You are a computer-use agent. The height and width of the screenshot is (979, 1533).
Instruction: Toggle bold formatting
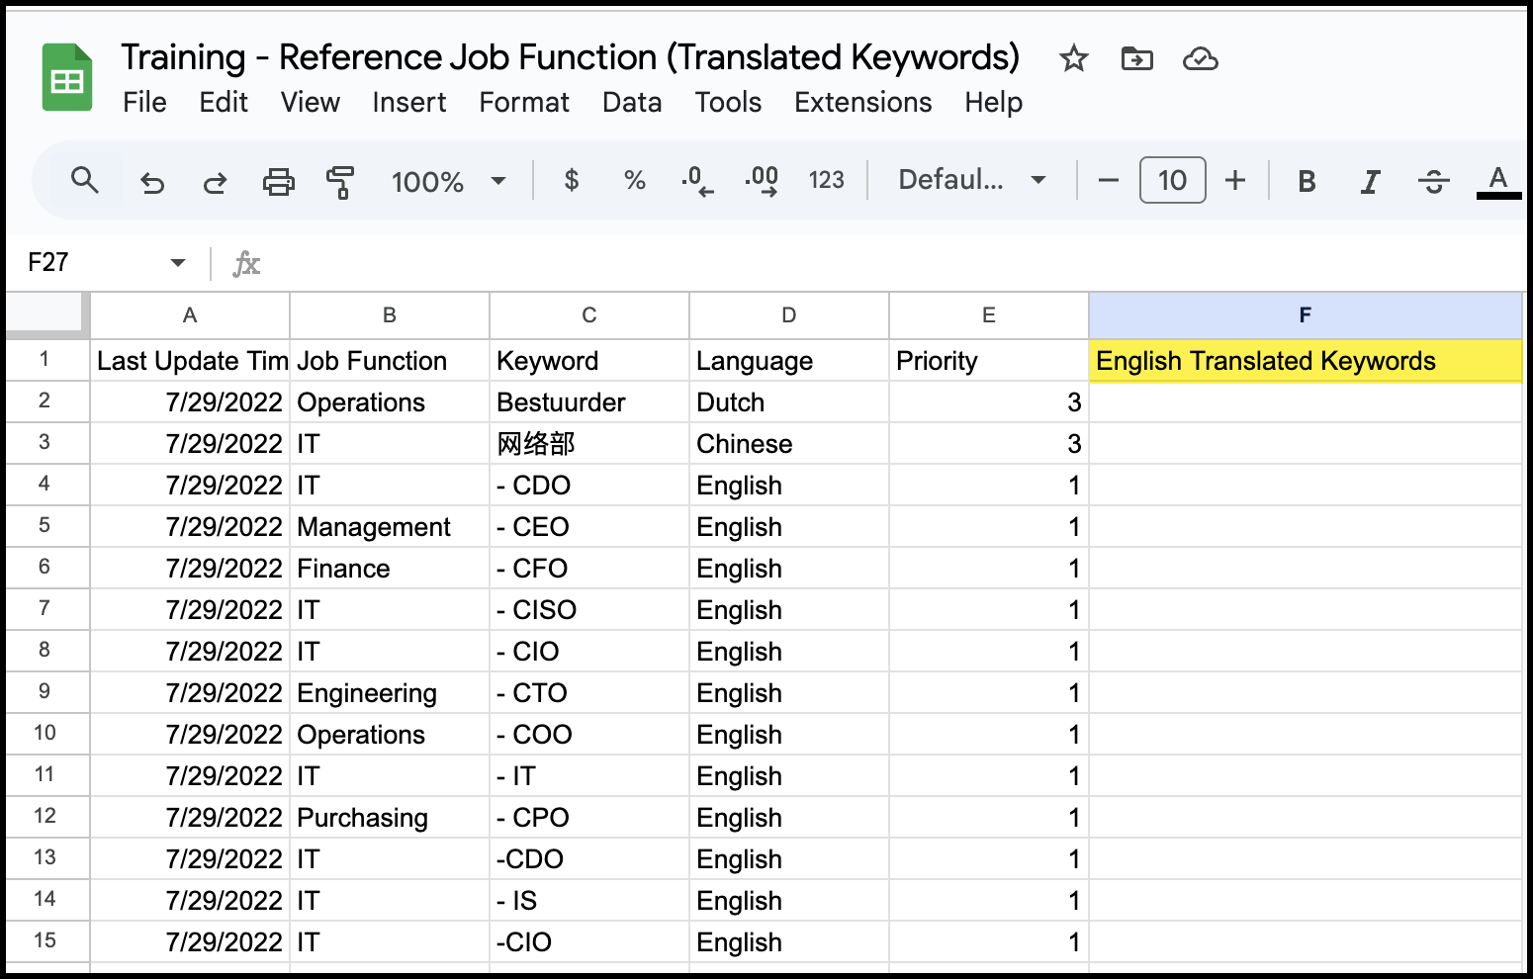[x=1307, y=181]
